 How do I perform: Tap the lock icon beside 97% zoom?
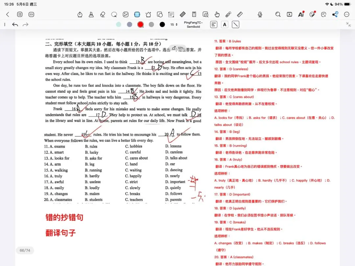[x=174, y=48]
